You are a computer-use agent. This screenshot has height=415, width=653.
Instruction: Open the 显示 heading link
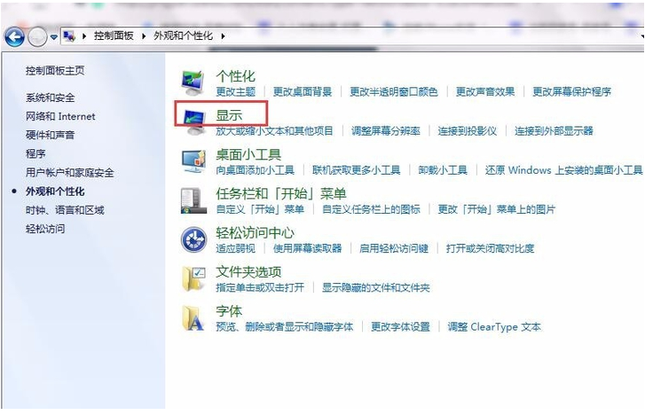pyautogui.click(x=229, y=115)
